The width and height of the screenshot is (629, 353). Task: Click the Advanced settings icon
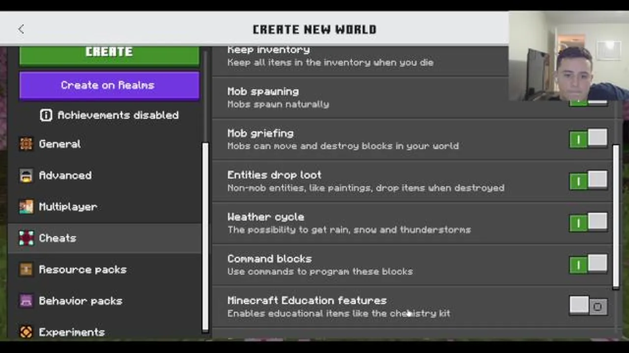click(26, 175)
